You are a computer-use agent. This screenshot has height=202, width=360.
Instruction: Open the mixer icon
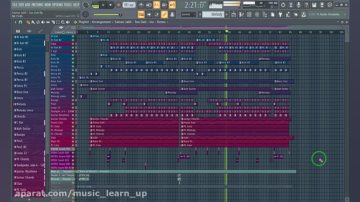coord(257,14)
